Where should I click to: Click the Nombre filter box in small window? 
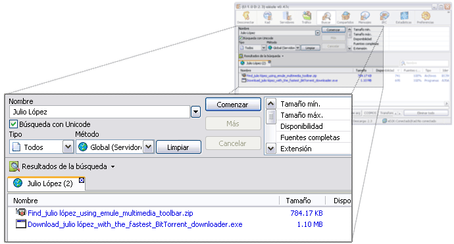[x=424, y=63]
